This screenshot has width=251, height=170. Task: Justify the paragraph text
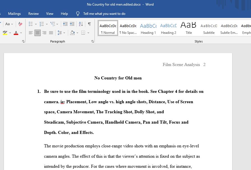coord(51,33)
